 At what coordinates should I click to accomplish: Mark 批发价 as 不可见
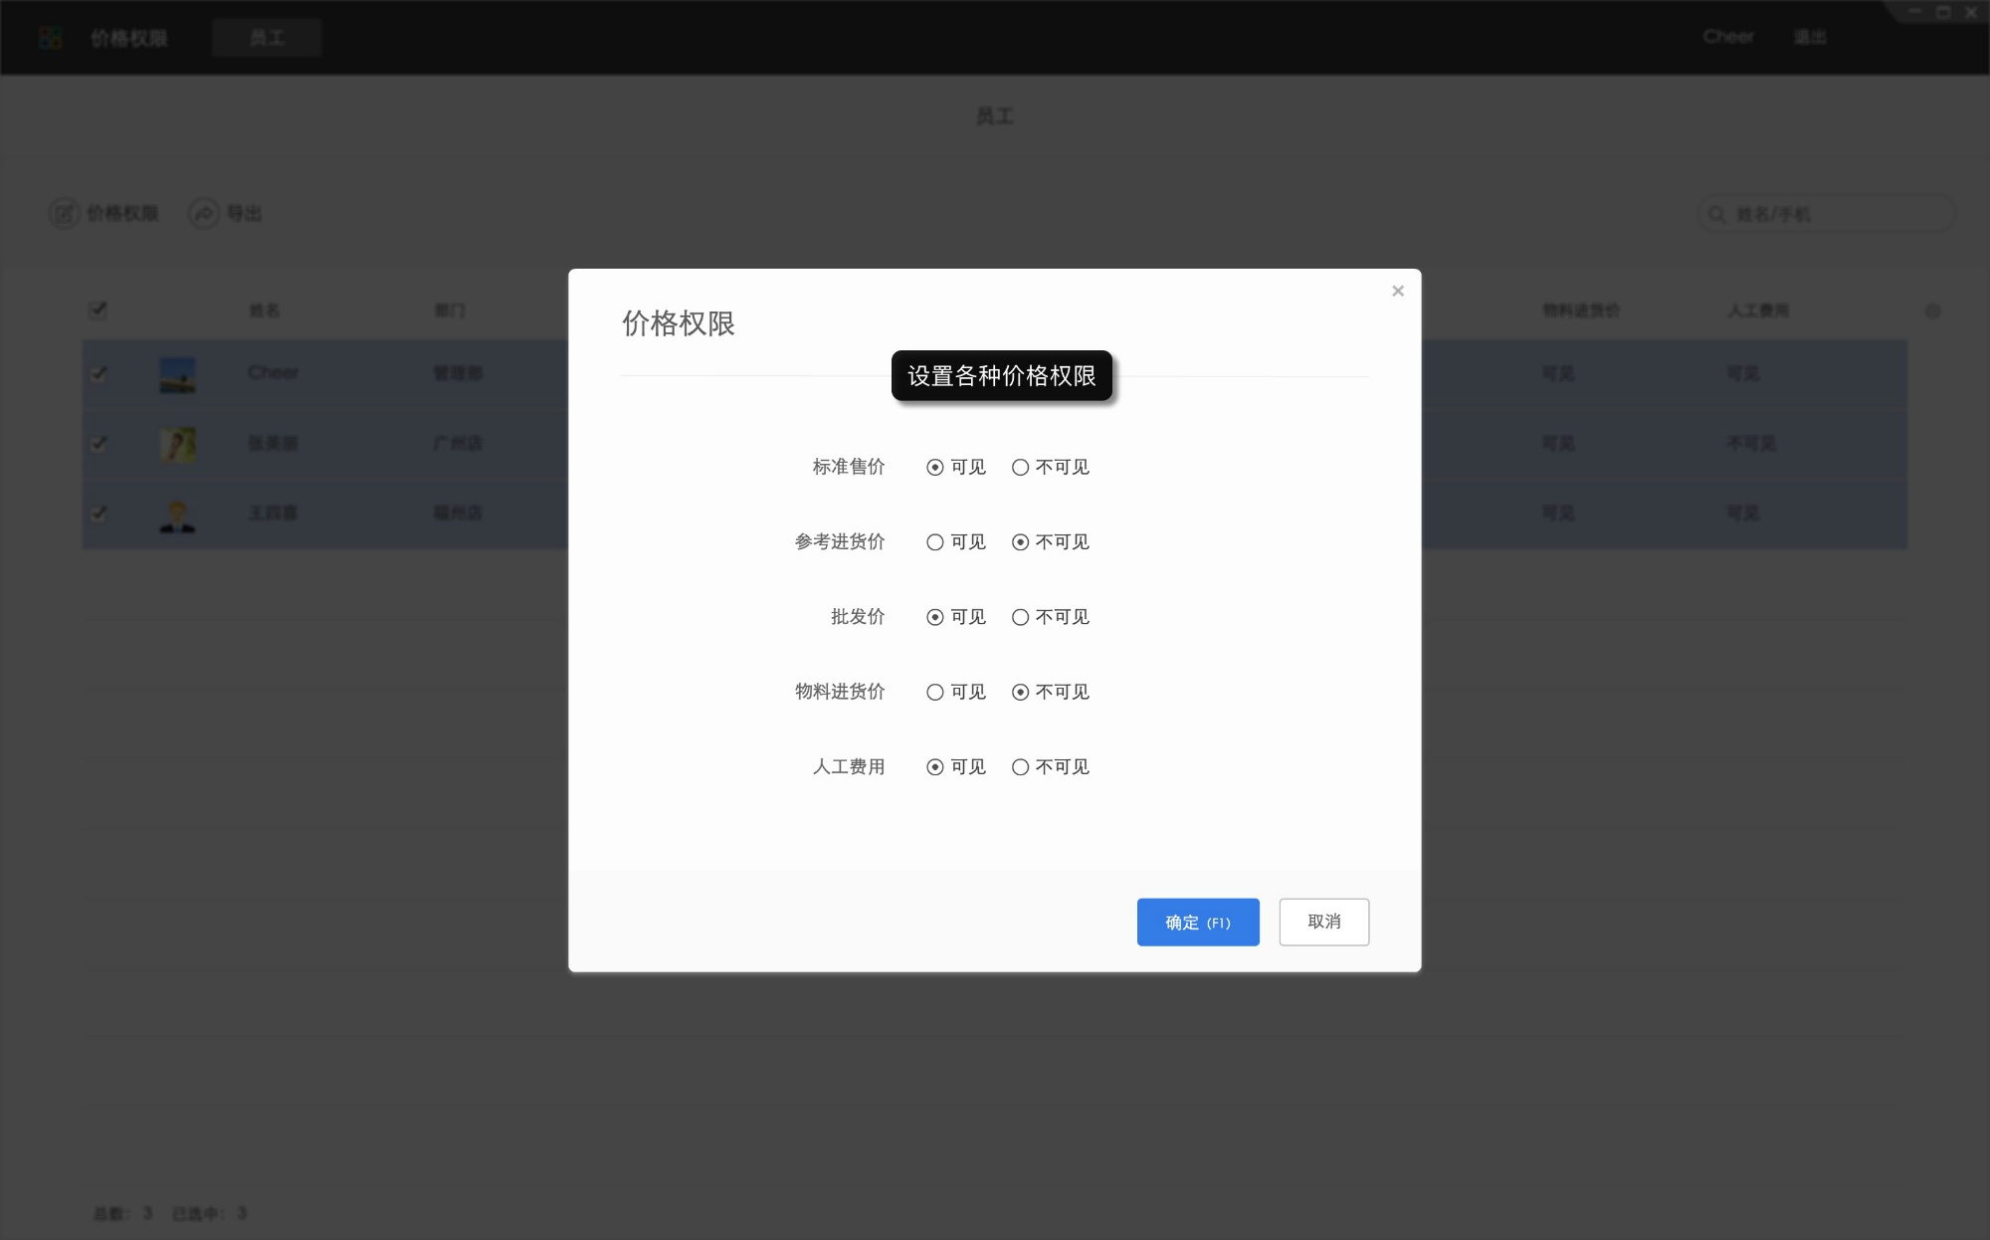[x=1020, y=617]
